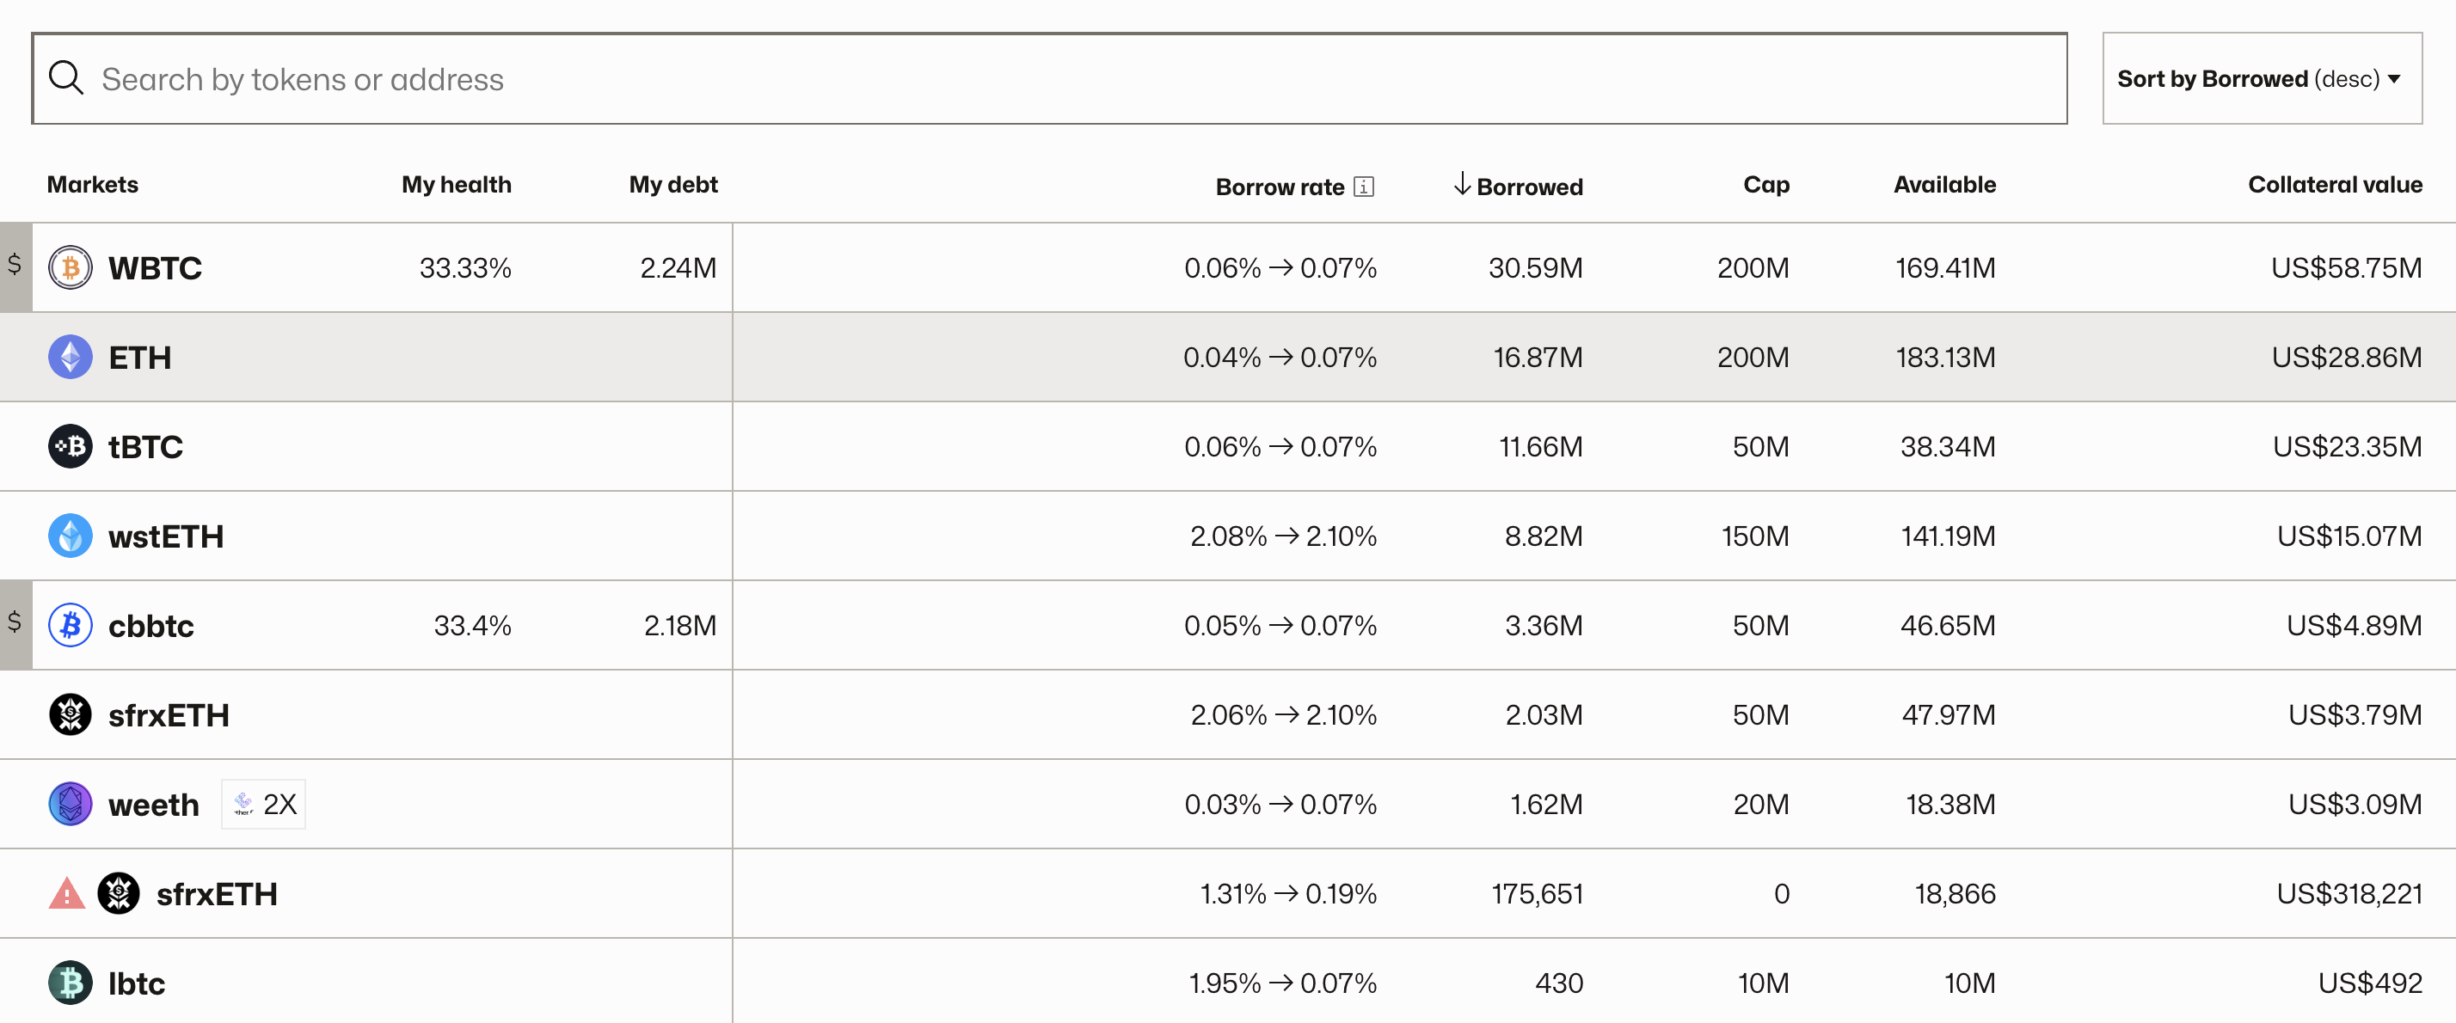
Task: Click the cbbtc token icon
Action: click(71, 626)
